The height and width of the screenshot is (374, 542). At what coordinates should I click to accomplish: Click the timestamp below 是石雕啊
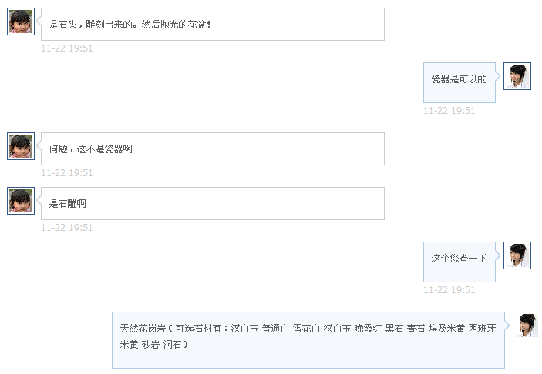(x=67, y=228)
